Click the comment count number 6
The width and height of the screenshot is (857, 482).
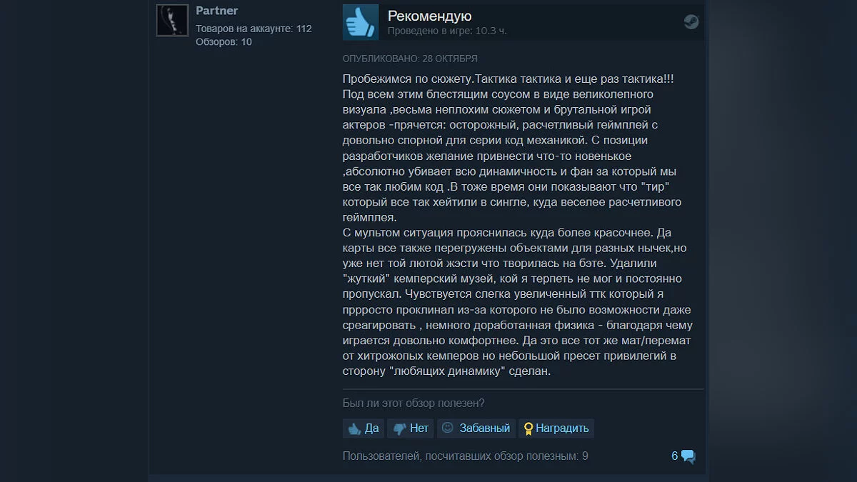(675, 456)
